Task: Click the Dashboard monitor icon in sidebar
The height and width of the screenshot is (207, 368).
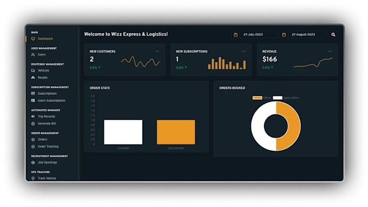Action: point(33,39)
